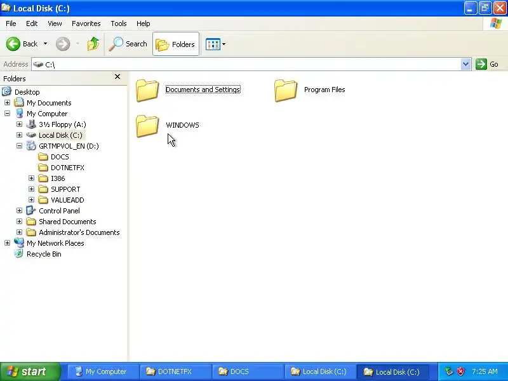Click the SUPPORT folder icon
Screen dimensions: 508x381
(x=43, y=189)
